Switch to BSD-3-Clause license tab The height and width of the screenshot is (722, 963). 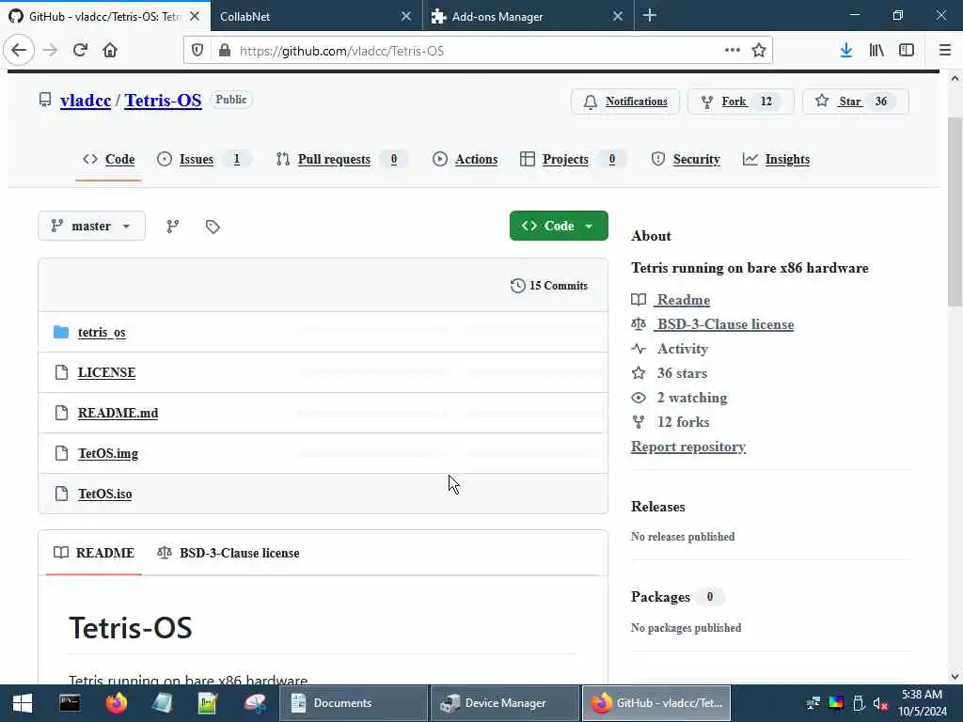pyautogui.click(x=229, y=553)
